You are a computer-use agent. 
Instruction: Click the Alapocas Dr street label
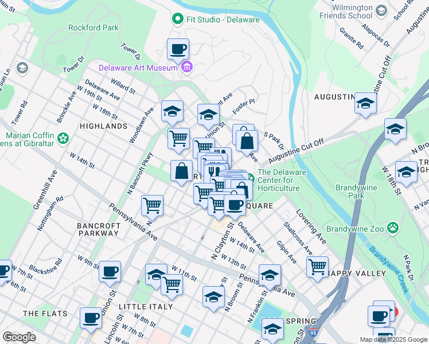[x=376, y=36]
